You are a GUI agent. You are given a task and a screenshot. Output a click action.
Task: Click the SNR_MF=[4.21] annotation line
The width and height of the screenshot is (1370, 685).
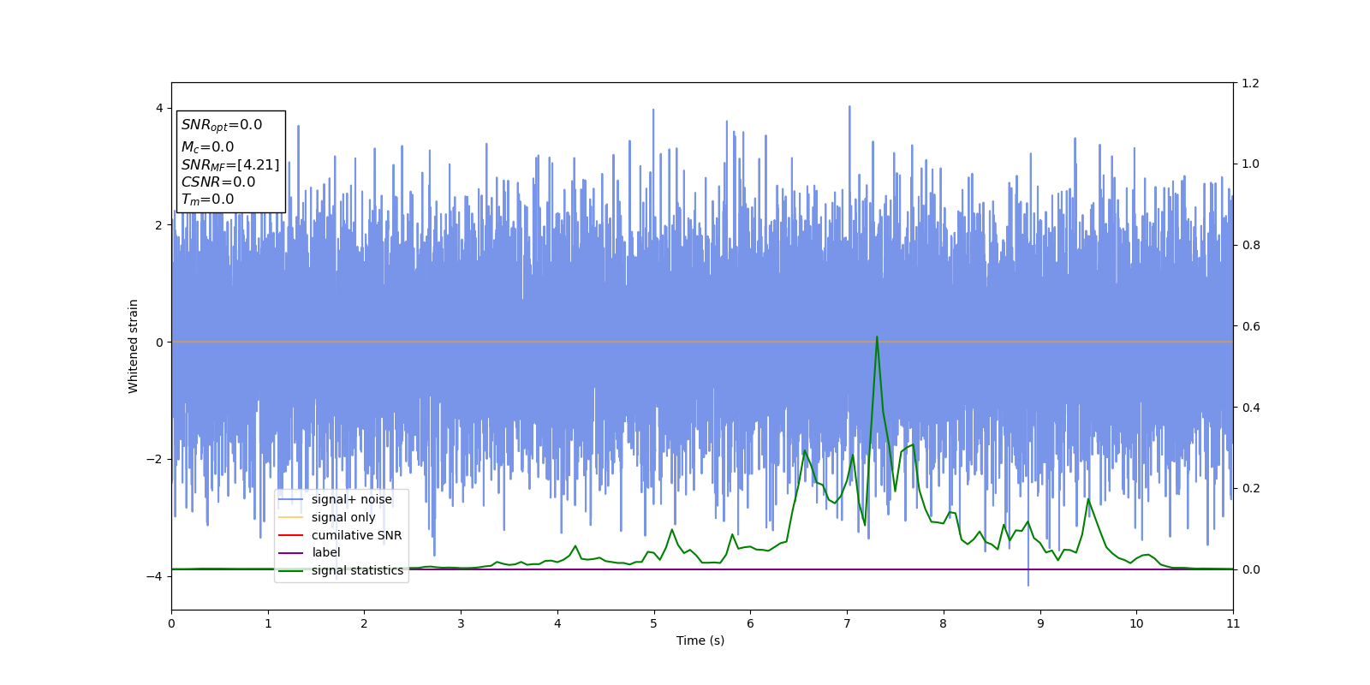[230, 165]
